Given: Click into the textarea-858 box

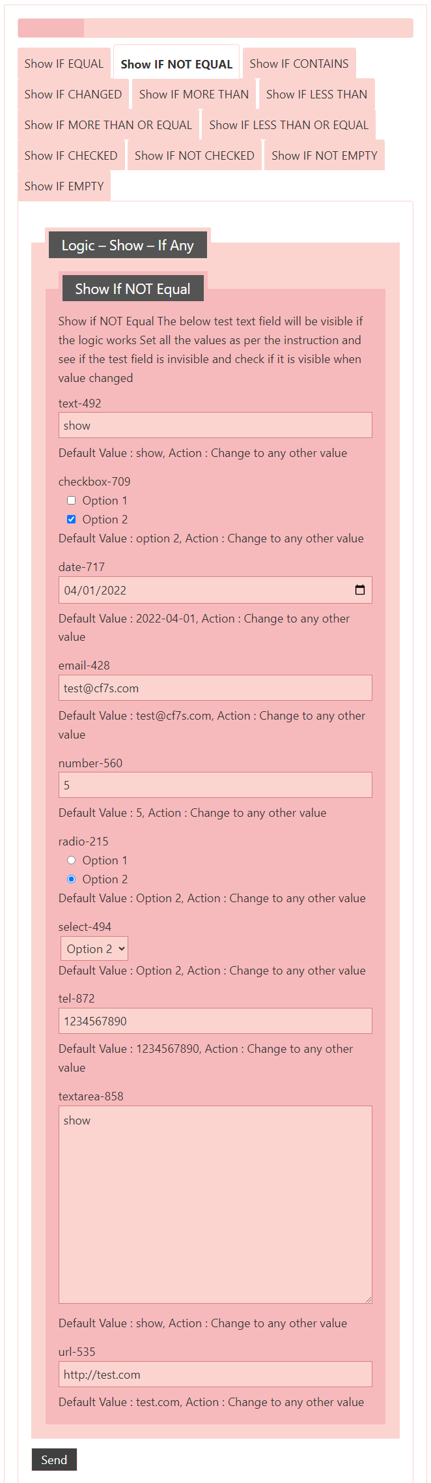Looking at the screenshot, I should pos(215,1205).
